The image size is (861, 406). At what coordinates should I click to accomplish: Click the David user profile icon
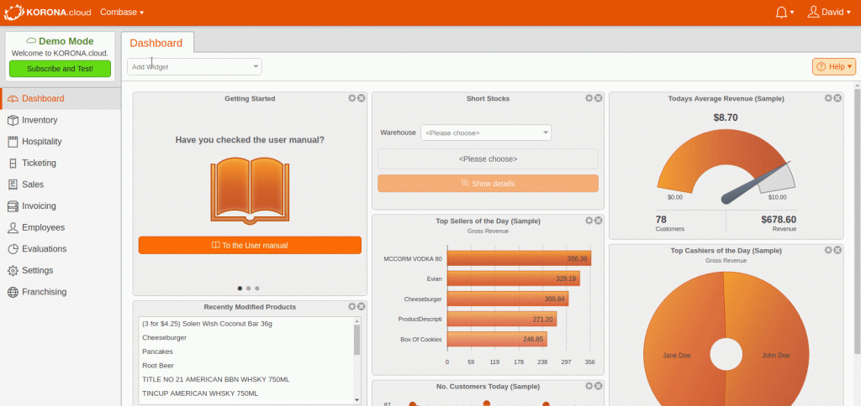click(x=813, y=12)
